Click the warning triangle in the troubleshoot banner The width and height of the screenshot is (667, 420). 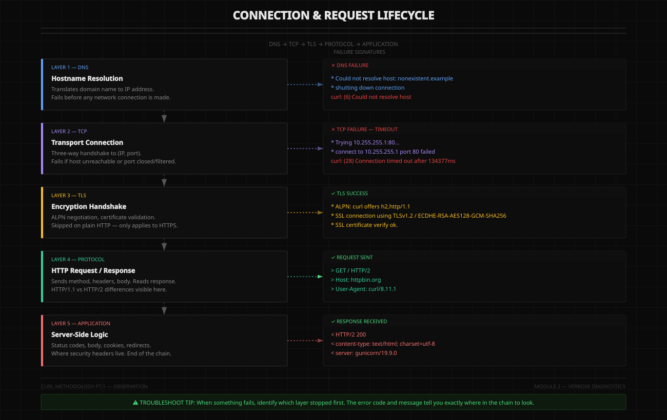[135, 403]
